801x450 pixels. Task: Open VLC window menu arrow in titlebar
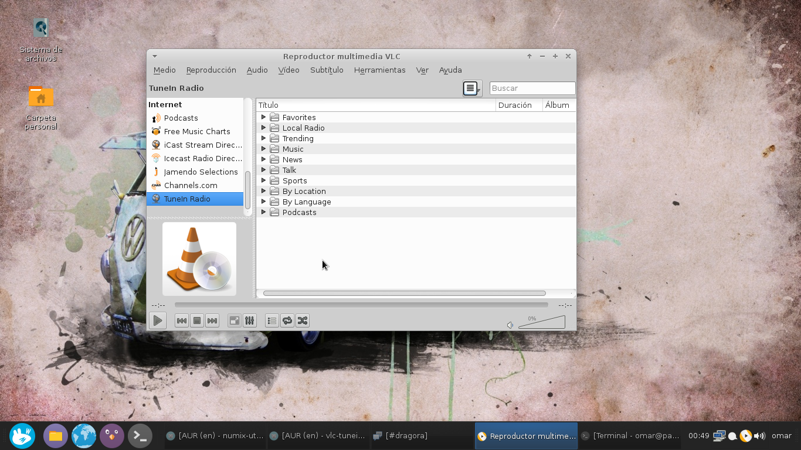coord(155,56)
